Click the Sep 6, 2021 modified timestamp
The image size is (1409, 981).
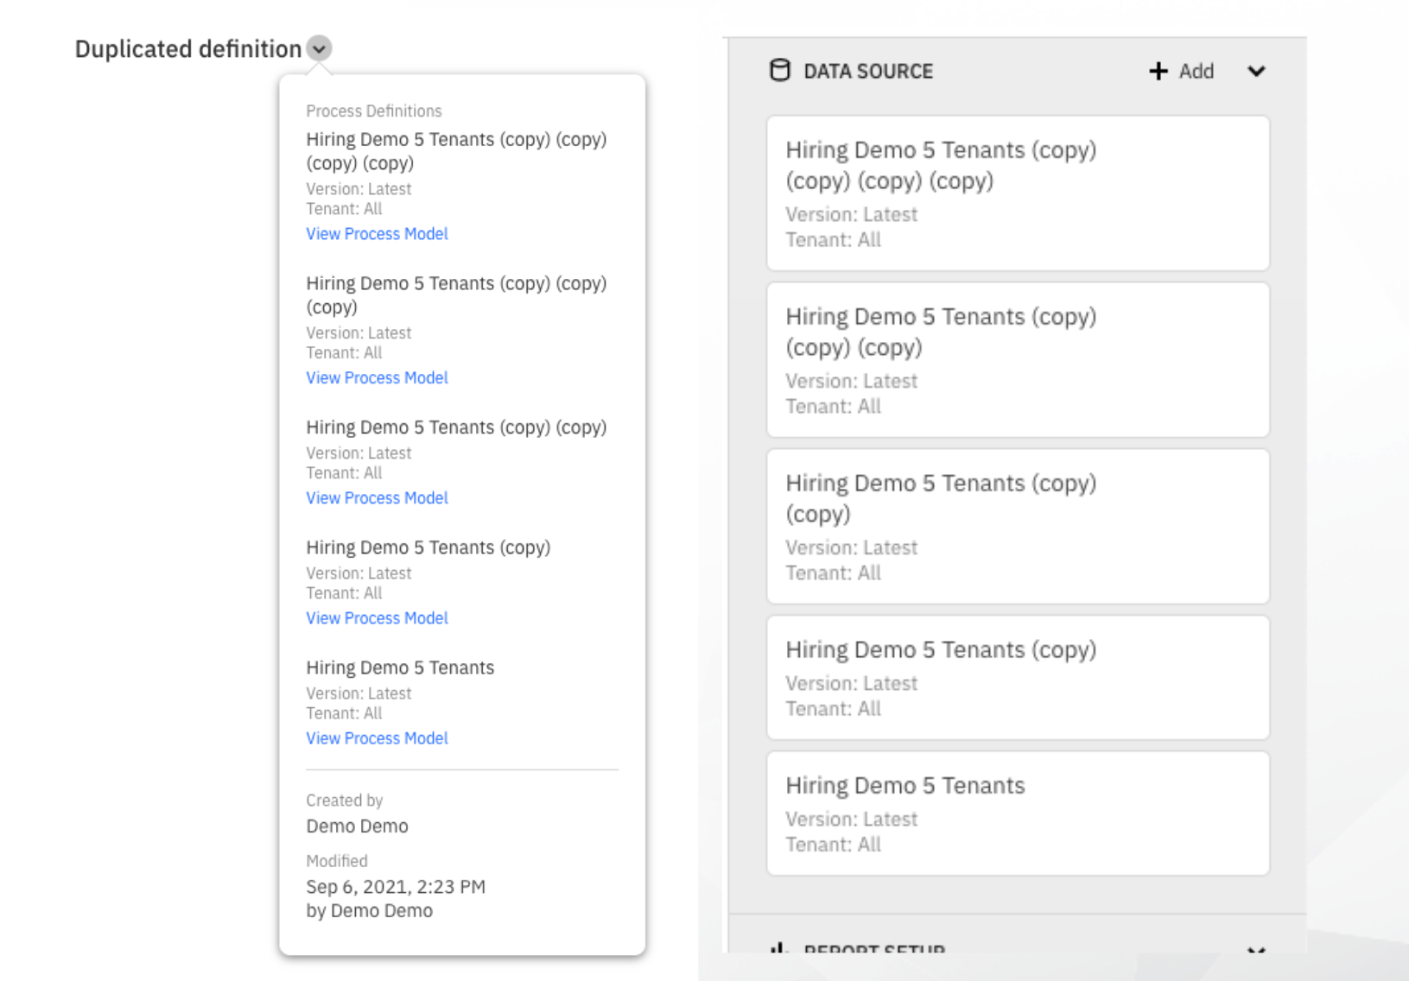(x=396, y=887)
